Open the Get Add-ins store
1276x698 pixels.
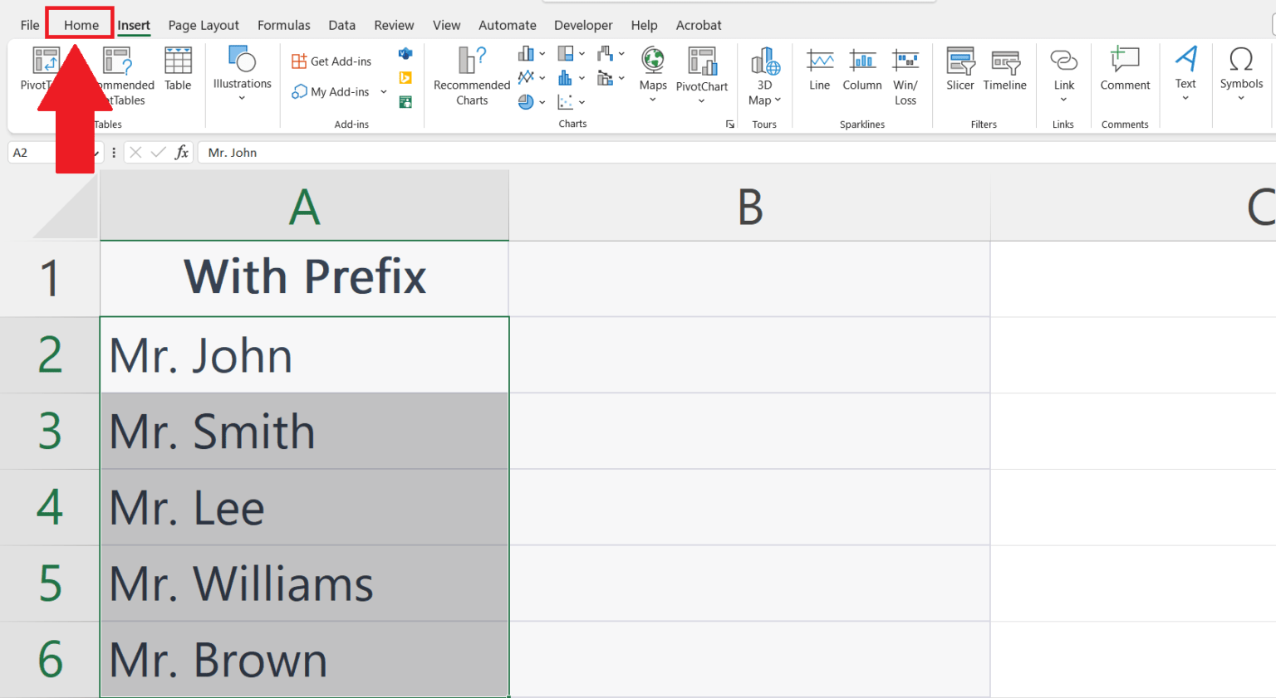(x=331, y=61)
